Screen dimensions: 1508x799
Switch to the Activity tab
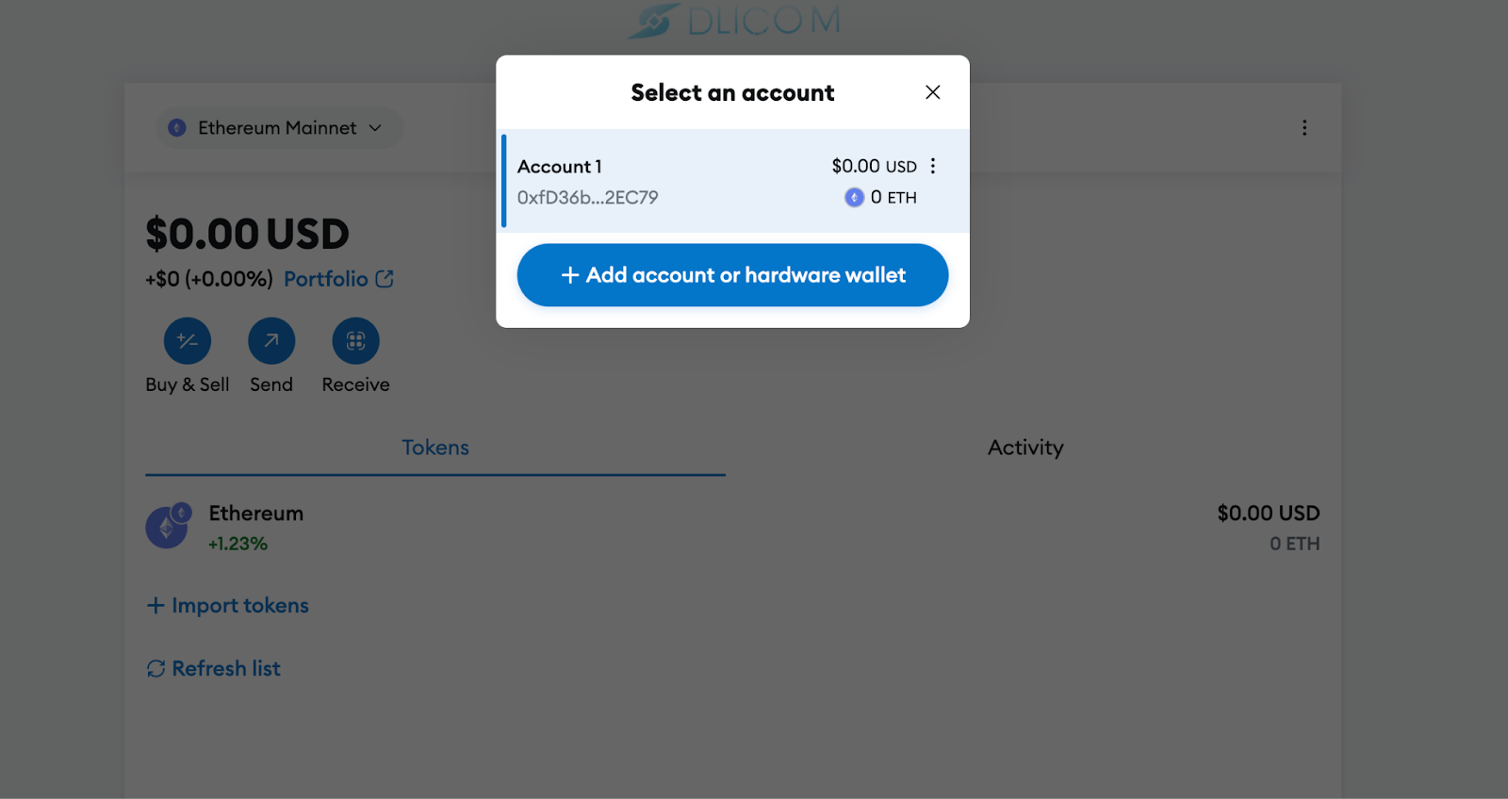click(x=1025, y=448)
